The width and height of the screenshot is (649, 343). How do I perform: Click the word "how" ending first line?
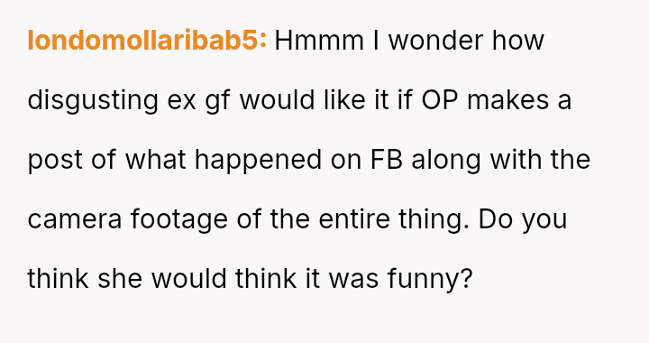pyautogui.click(x=517, y=41)
